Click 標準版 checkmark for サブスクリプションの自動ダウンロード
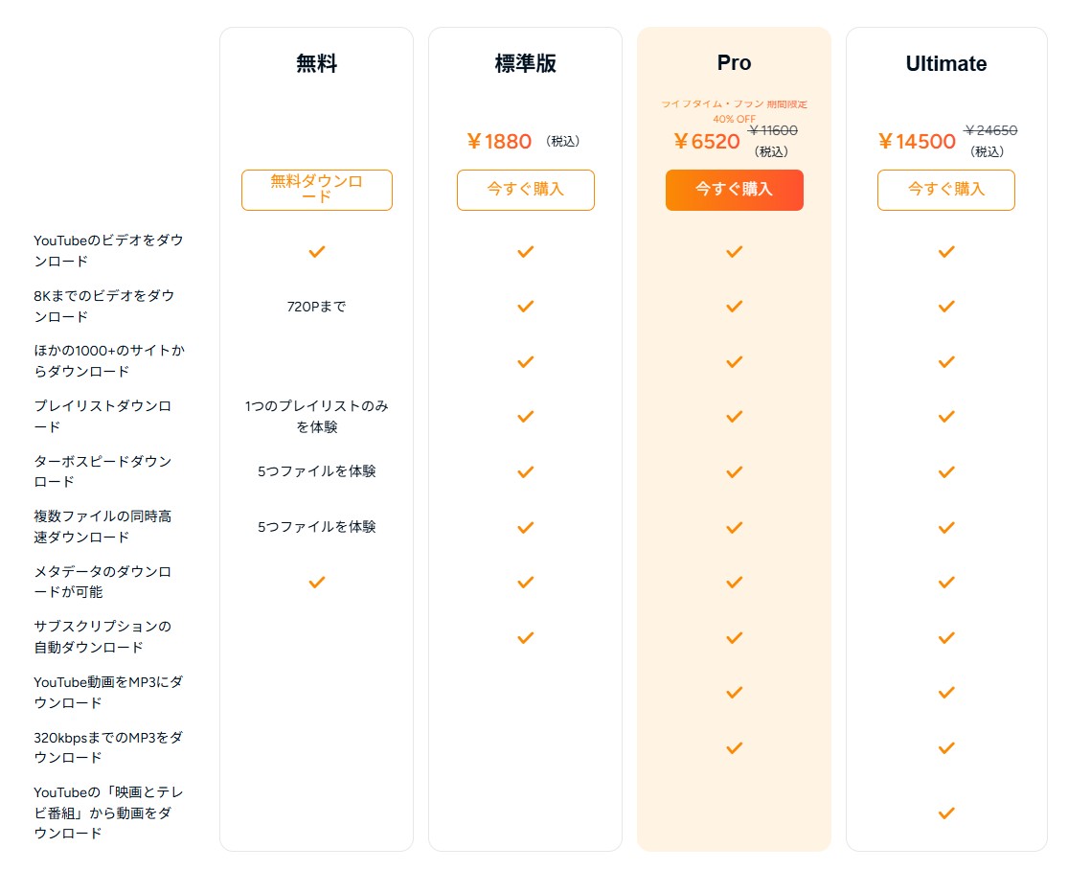The image size is (1068, 870). pyautogui.click(x=525, y=637)
